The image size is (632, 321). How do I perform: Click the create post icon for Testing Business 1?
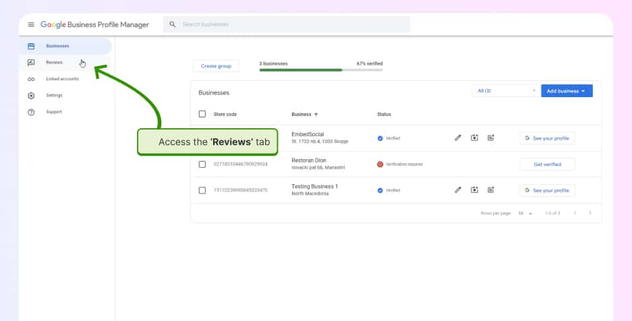point(491,190)
